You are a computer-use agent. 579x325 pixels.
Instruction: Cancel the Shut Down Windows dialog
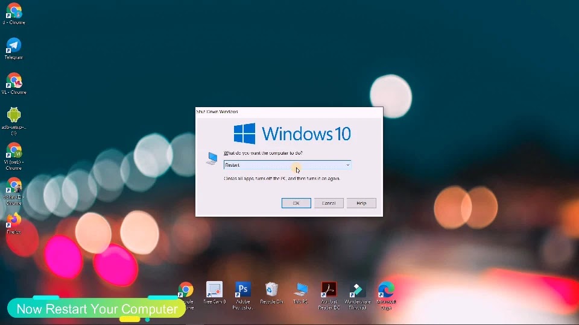329,203
